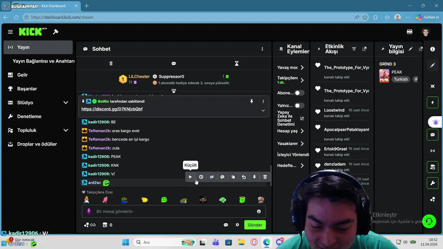Click the trash icon under Sohbet header
The height and width of the screenshot is (249, 443).
tap(111, 64)
